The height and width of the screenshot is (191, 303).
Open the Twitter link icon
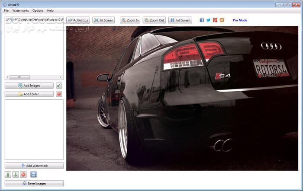[x=208, y=20]
